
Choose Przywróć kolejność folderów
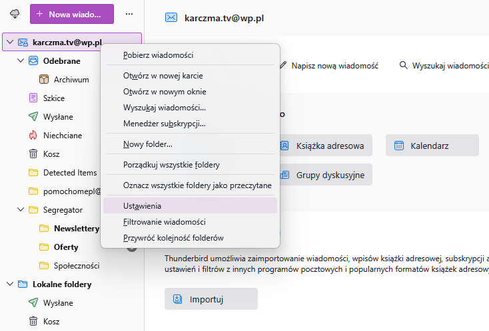190,238
